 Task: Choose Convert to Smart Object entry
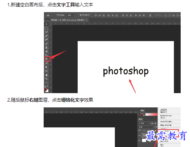pyautogui.click(x=166, y=125)
